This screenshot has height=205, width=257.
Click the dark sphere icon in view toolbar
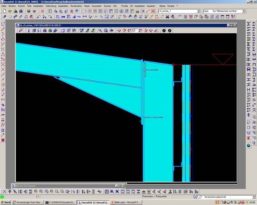[x=164, y=31]
